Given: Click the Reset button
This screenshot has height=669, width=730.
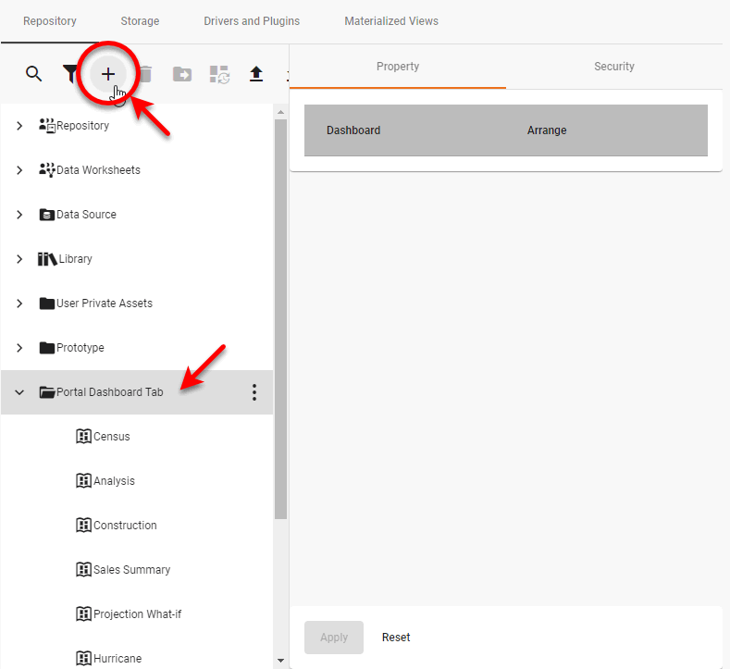Looking at the screenshot, I should click(x=396, y=638).
